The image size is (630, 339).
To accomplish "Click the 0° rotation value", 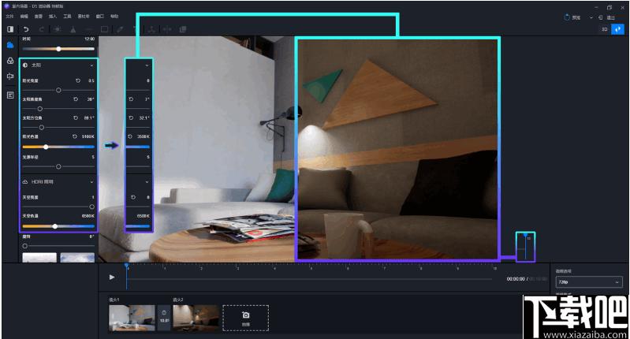I will [x=92, y=237].
